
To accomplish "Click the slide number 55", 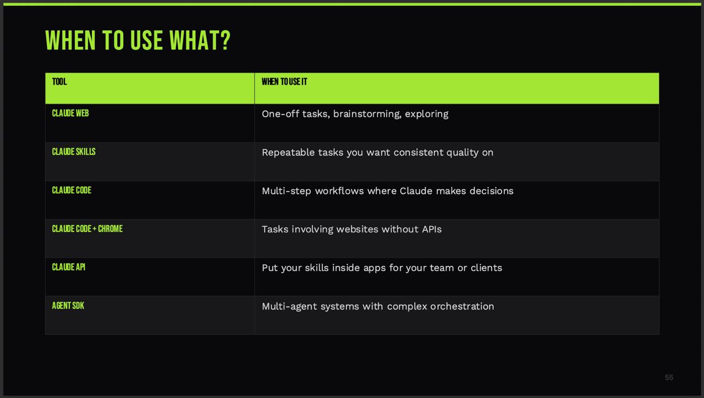I will click(x=669, y=377).
